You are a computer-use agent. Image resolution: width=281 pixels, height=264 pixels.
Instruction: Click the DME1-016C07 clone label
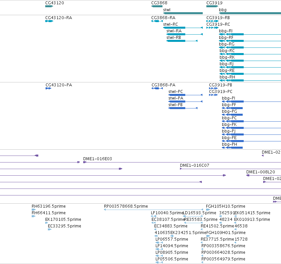[x=194, y=165]
